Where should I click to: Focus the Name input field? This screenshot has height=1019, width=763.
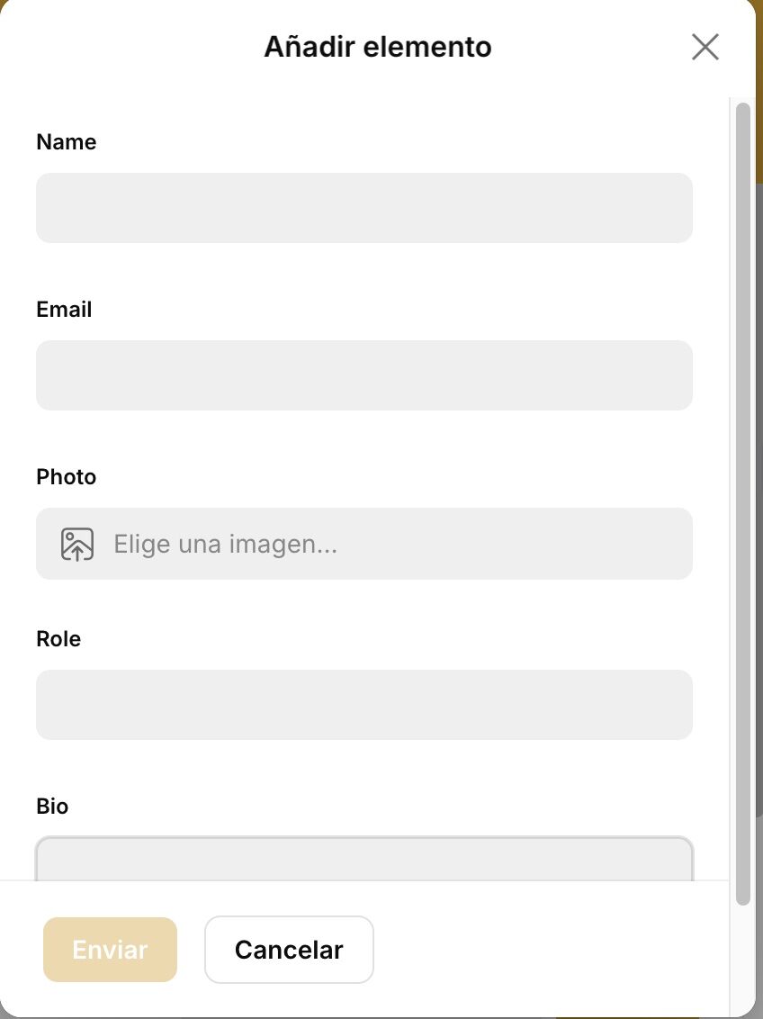click(364, 208)
